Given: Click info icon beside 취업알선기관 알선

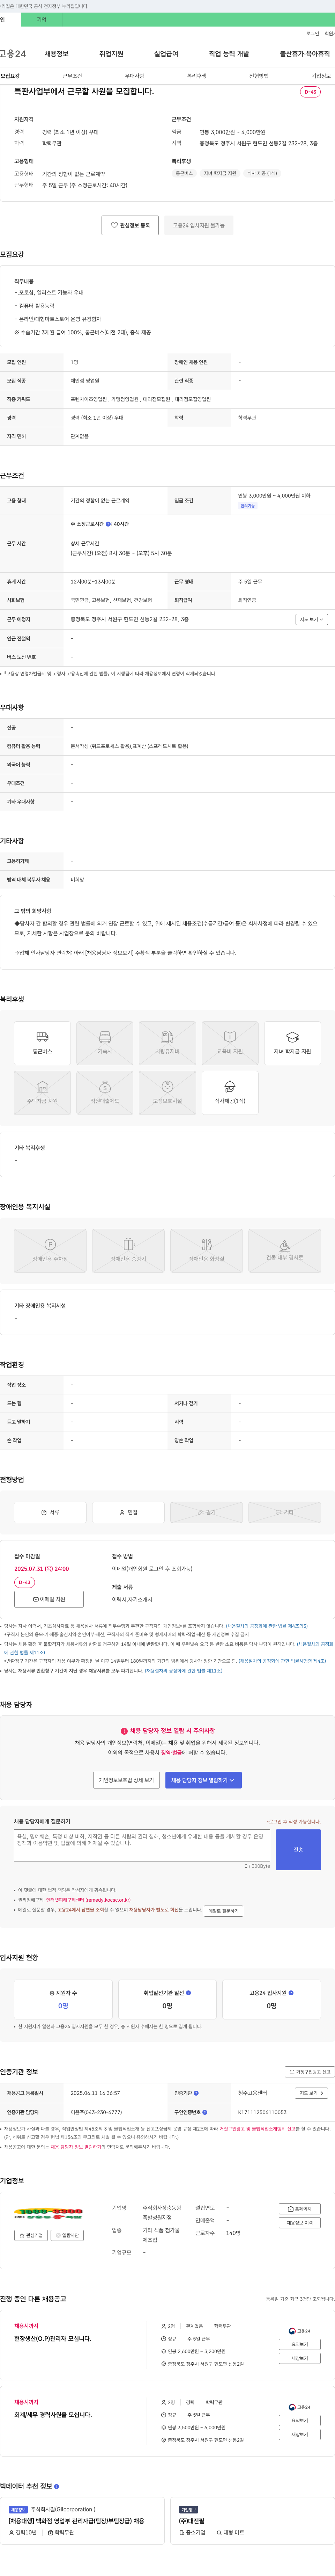Looking at the screenshot, I should coord(188,1993).
